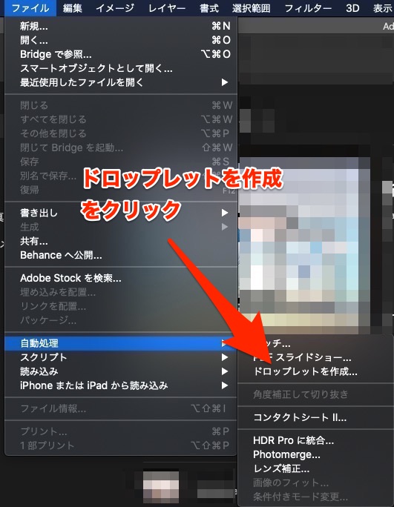This screenshot has width=394, height=507.
Task: Choose 新規... from the File menu
Action: point(121,26)
